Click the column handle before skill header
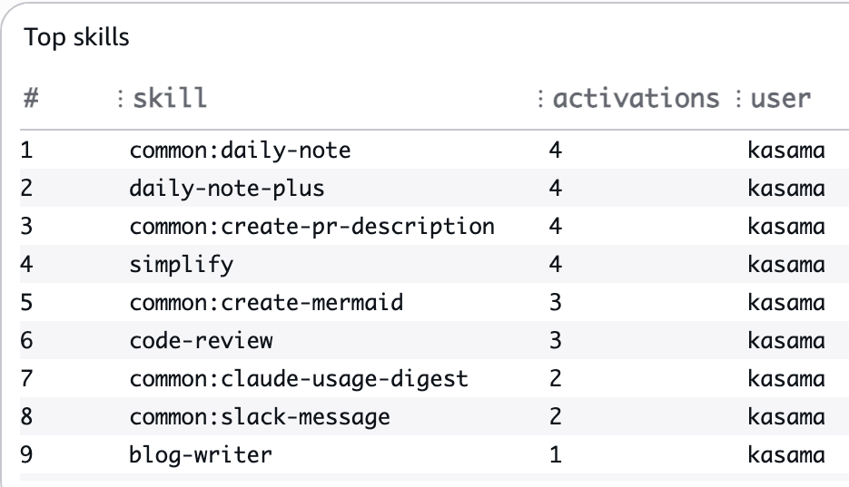 120,98
